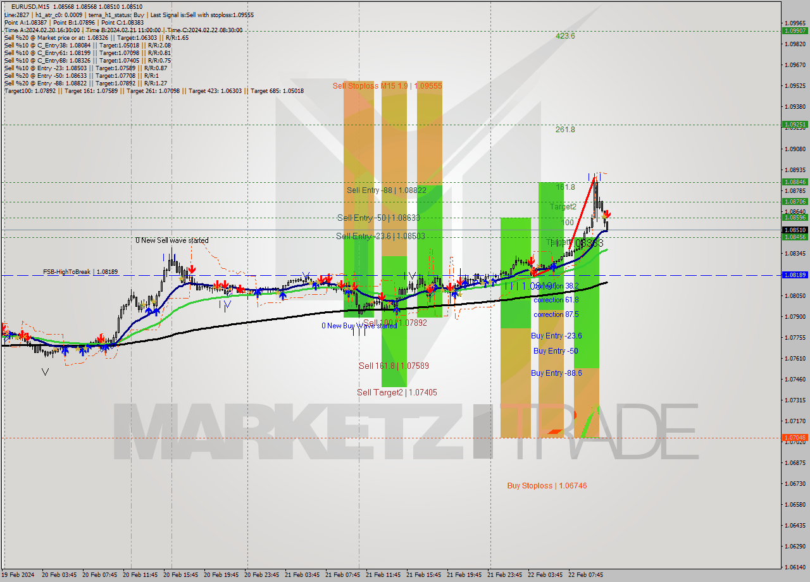Click the dark 1.08189 price tag
Screen dimensions: 810x582
795,275
